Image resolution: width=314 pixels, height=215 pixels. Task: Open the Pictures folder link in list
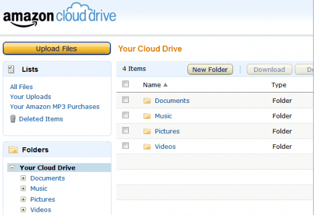(167, 131)
